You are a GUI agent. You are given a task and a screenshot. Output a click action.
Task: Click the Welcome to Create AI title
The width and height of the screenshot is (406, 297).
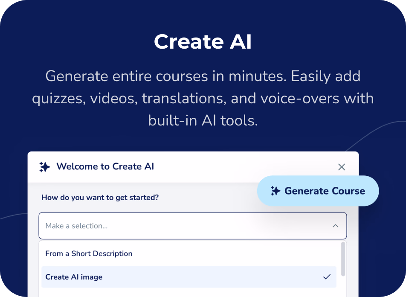click(x=105, y=166)
